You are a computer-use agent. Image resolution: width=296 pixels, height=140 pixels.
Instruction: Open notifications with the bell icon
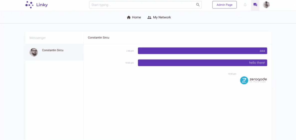coord(245,5)
